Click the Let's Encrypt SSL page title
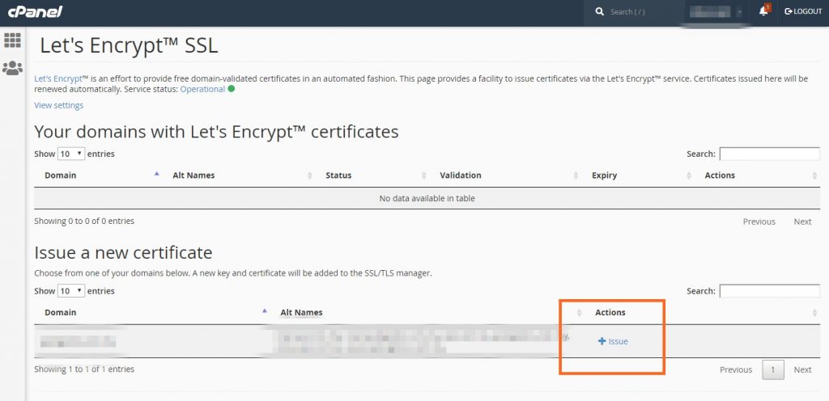The height and width of the screenshot is (401, 829). click(129, 46)
